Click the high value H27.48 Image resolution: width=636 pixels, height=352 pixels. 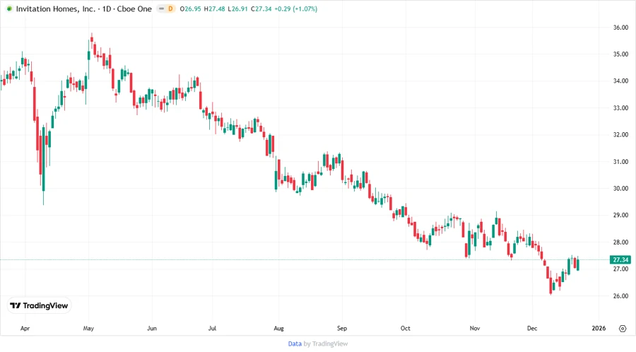214,8
